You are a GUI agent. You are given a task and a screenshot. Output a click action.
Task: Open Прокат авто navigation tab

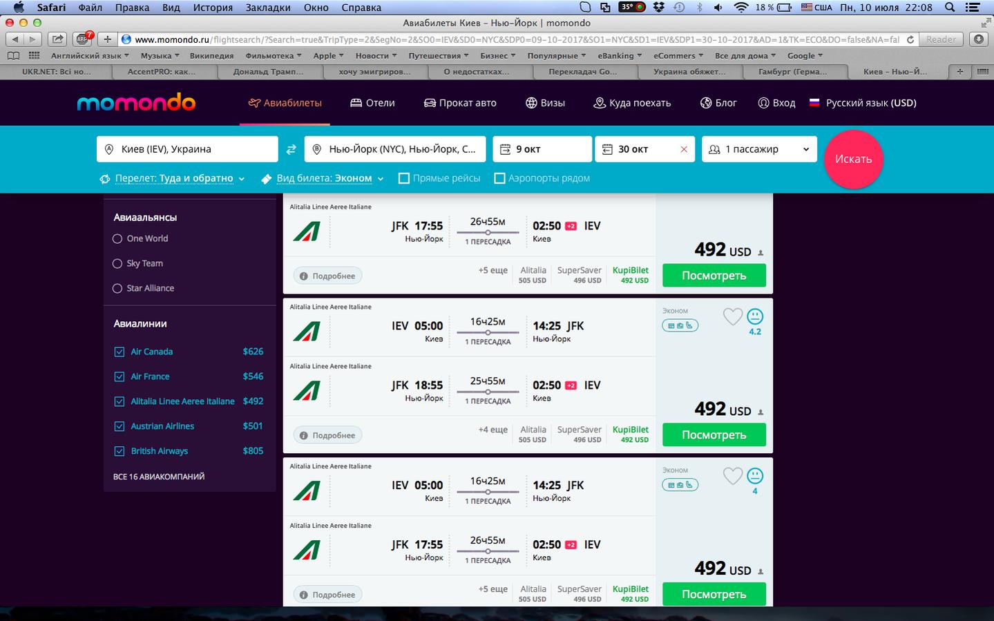(460, 103)
